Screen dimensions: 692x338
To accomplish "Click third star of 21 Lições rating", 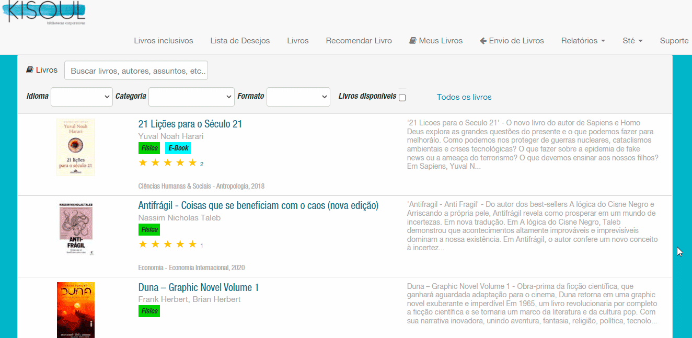I will point(168,163).
